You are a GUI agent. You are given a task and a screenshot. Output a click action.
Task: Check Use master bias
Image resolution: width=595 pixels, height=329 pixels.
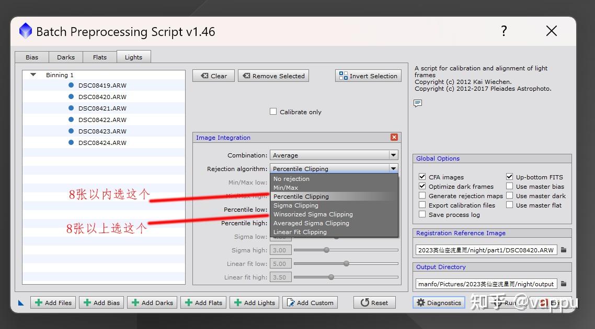pyautogui.click(x=509, y=186)
